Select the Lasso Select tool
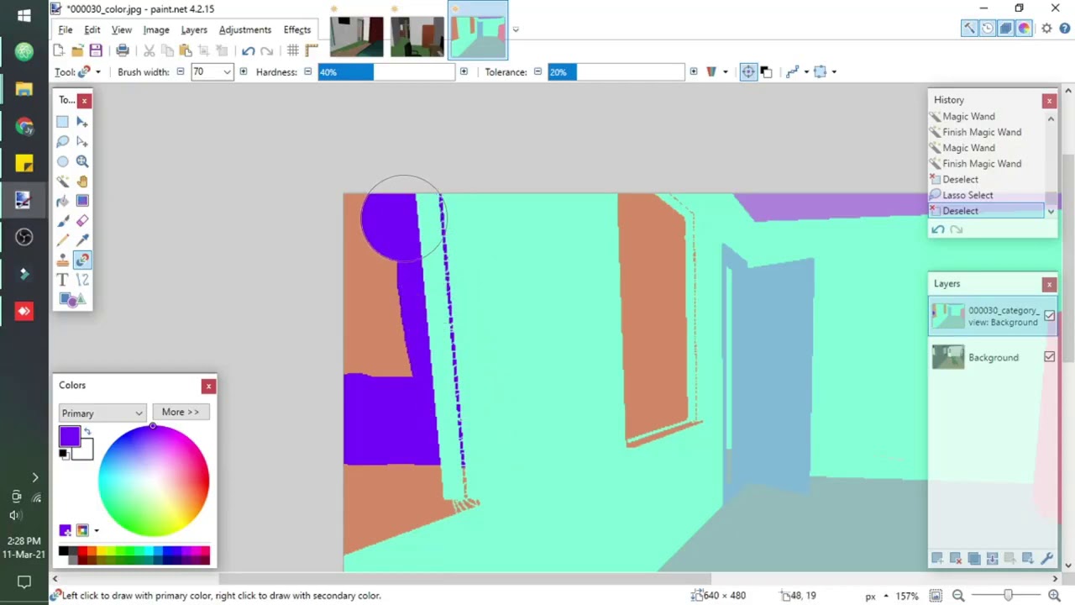Image resolution: width=1075 pixels, height=605 pixels. [x=63, y=141]
